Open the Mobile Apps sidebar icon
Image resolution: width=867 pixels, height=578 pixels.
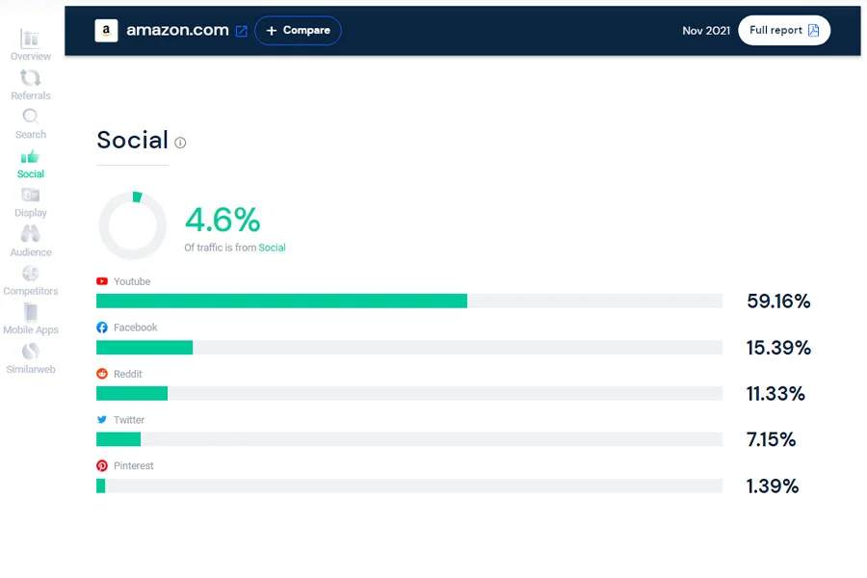click(x=31, y=312)
